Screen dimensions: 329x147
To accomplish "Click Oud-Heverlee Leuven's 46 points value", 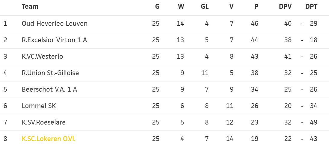I will [x=254, y=23].
